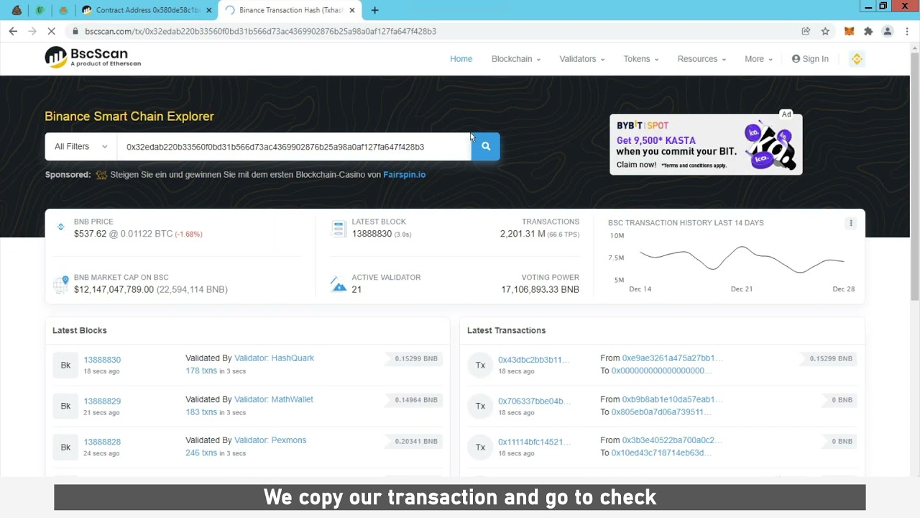
Task: Open a new browser tab
Action: click(374, 10)
